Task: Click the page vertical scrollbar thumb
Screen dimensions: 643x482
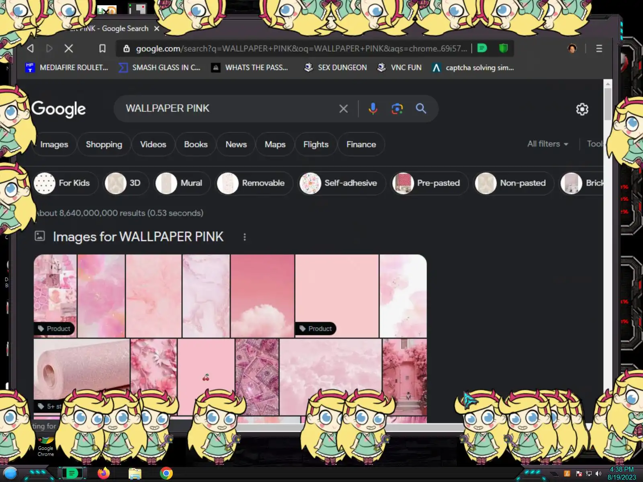Action: point(608,104)
